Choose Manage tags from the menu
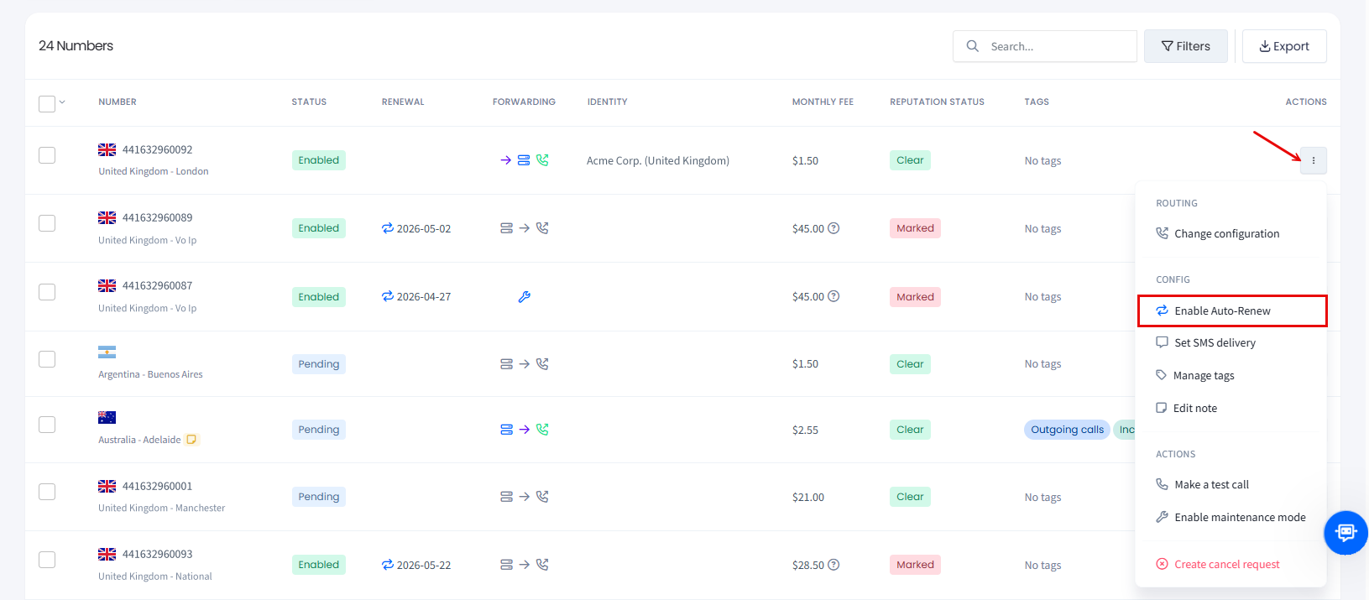This screenshot has width=1369, height=600. pyautogui.click(x=1231, y=375)
